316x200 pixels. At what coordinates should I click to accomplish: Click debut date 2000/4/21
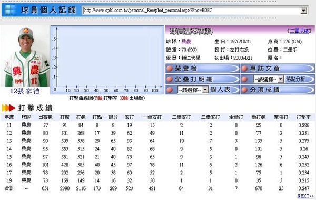tap(243, 58)
